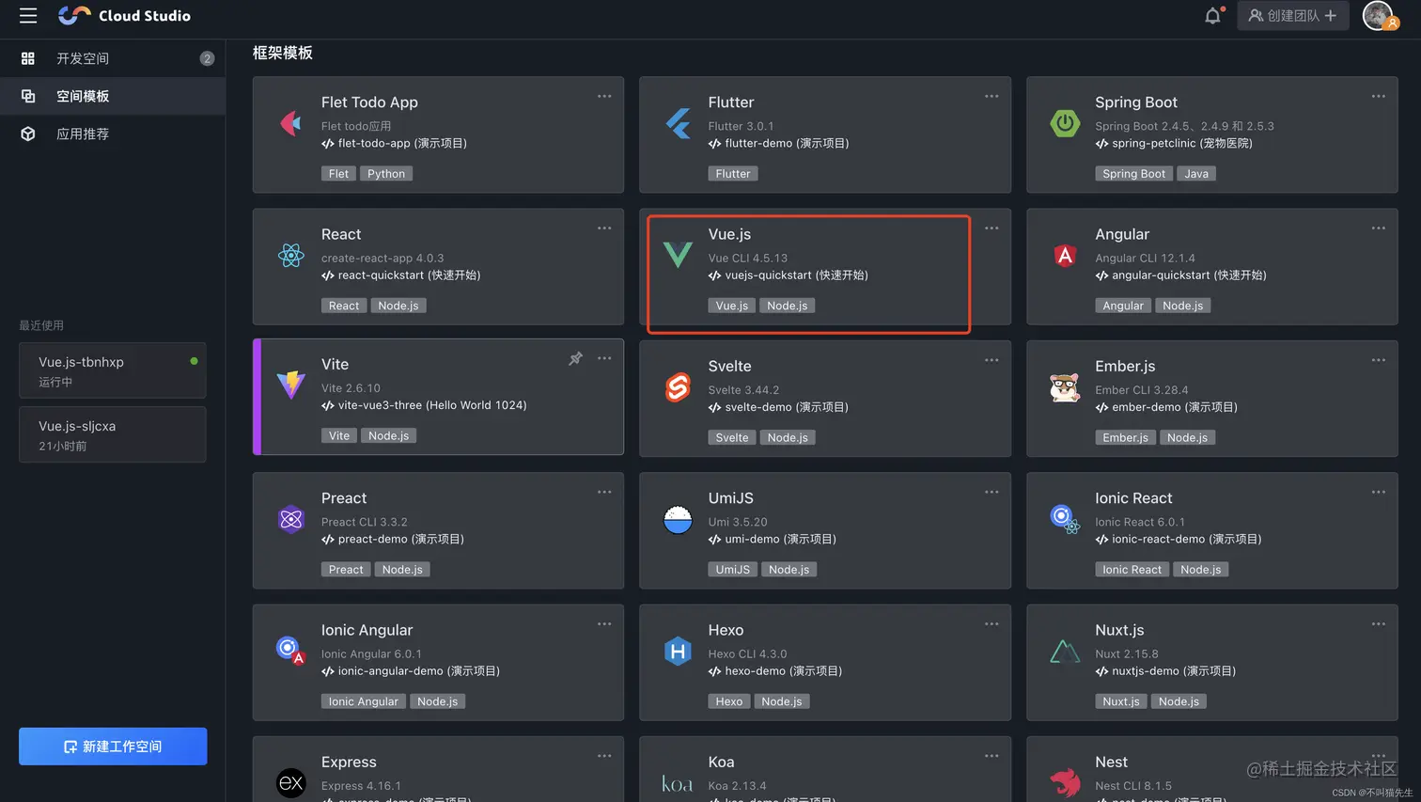Open more options on Spring Boot card
This screenshot has height=802, width=1421.
point(1378,96)
